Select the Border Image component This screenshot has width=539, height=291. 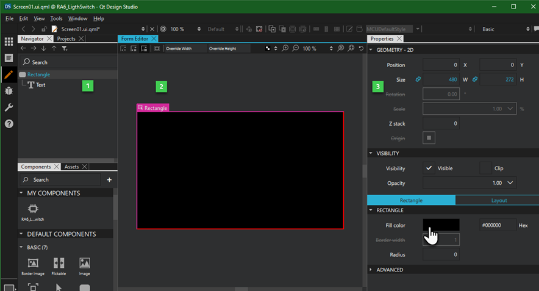[x=33, y=263]
